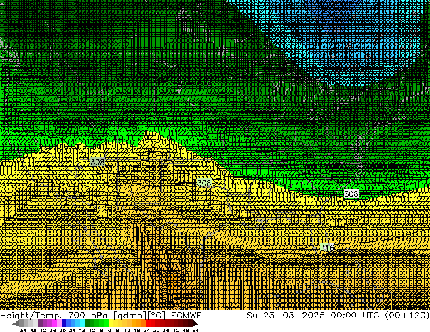This screenshot has width=430, height=332.
Task: Click the rightmost 308 contour label
Action: [351, 194]
